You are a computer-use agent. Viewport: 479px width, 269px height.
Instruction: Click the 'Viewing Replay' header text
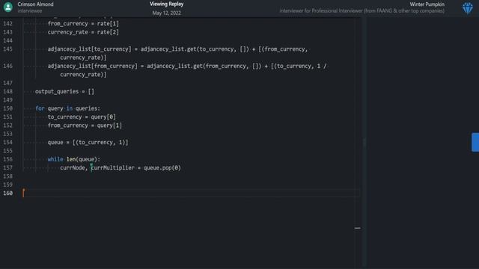(166, 4)
